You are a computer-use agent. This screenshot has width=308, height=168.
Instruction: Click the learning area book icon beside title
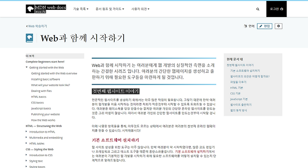(30, 38)
